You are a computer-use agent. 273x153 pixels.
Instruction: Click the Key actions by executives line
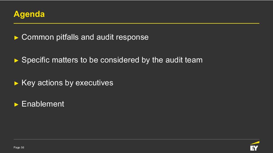pos(67,83)
